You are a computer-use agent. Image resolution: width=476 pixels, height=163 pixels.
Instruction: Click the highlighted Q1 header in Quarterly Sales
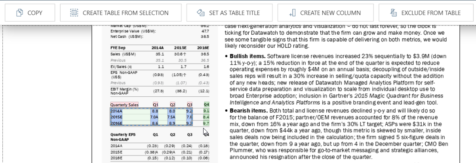click(x=155, y=105)
